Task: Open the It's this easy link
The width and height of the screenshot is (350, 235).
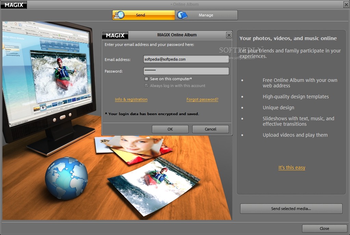Action: pos(292,168)
